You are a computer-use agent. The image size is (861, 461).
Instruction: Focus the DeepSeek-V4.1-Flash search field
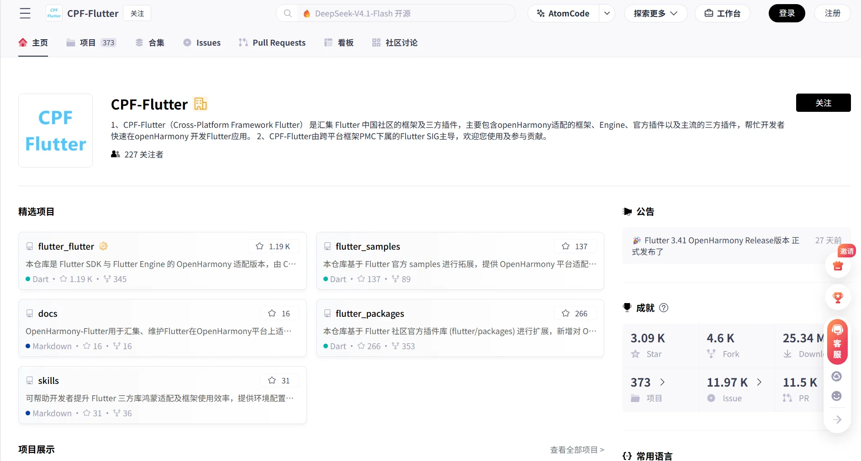coord(407,13)
